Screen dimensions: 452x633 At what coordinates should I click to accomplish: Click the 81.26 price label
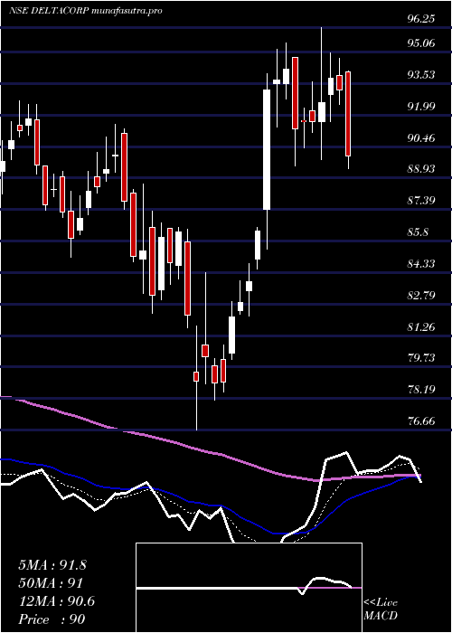421,326
